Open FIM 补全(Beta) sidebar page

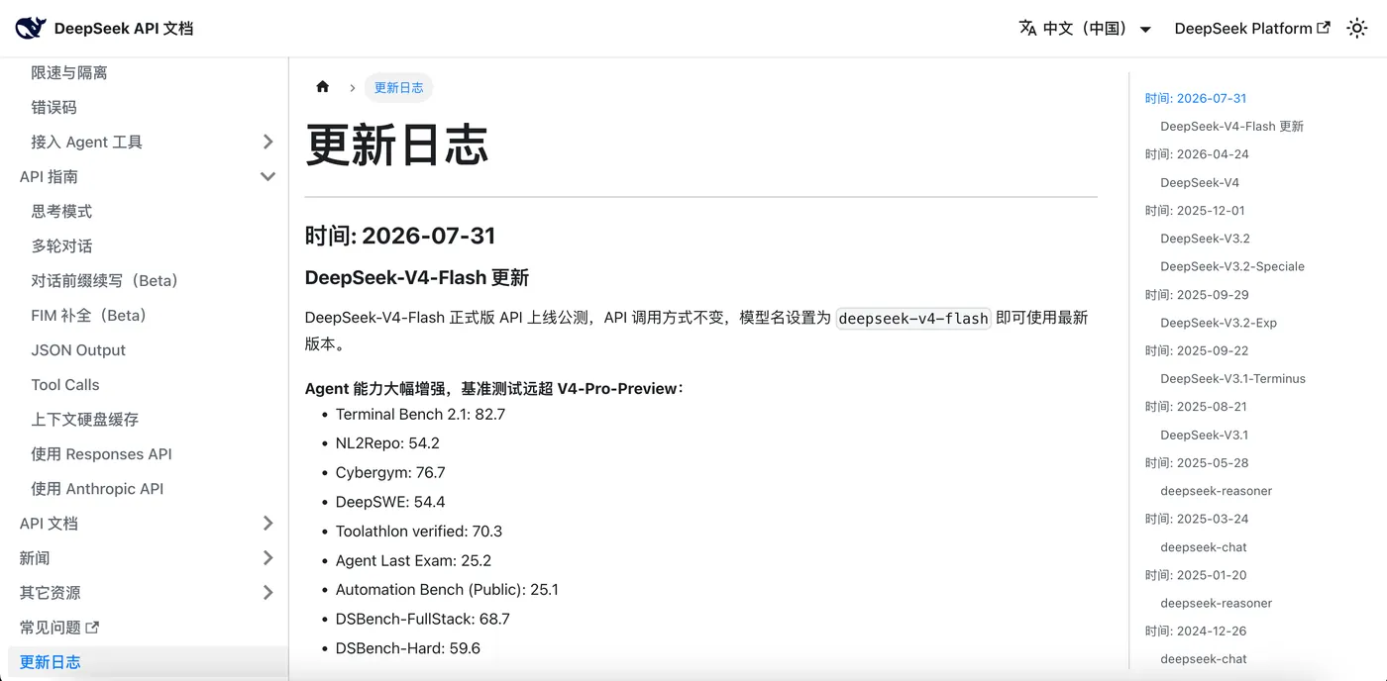point(91,315)
